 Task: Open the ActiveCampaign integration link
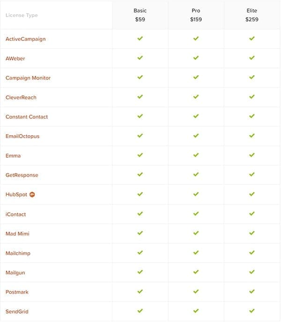click(26, 39)
